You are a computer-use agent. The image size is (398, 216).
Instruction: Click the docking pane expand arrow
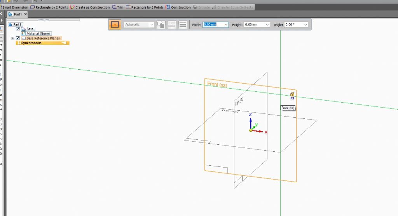click(1, 20)
